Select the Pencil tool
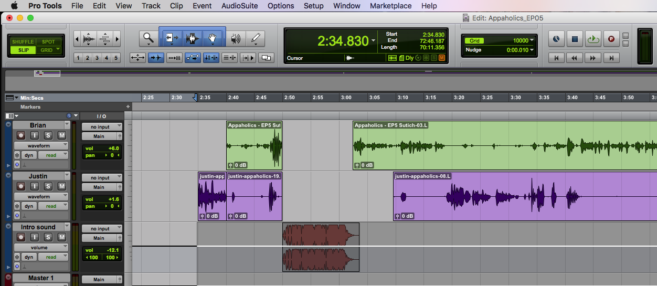 coord(256,38)
